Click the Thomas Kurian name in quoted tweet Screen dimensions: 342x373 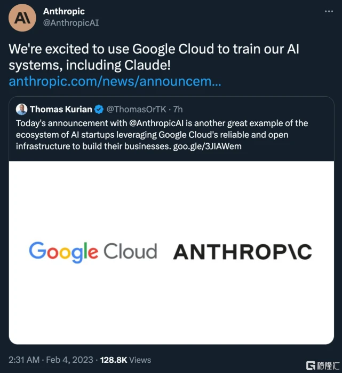click(60, 109)
